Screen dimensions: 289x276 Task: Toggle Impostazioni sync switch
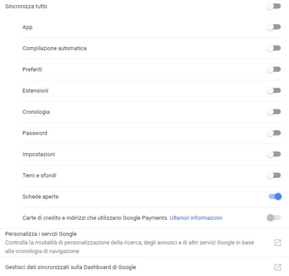tap(274, 154)
